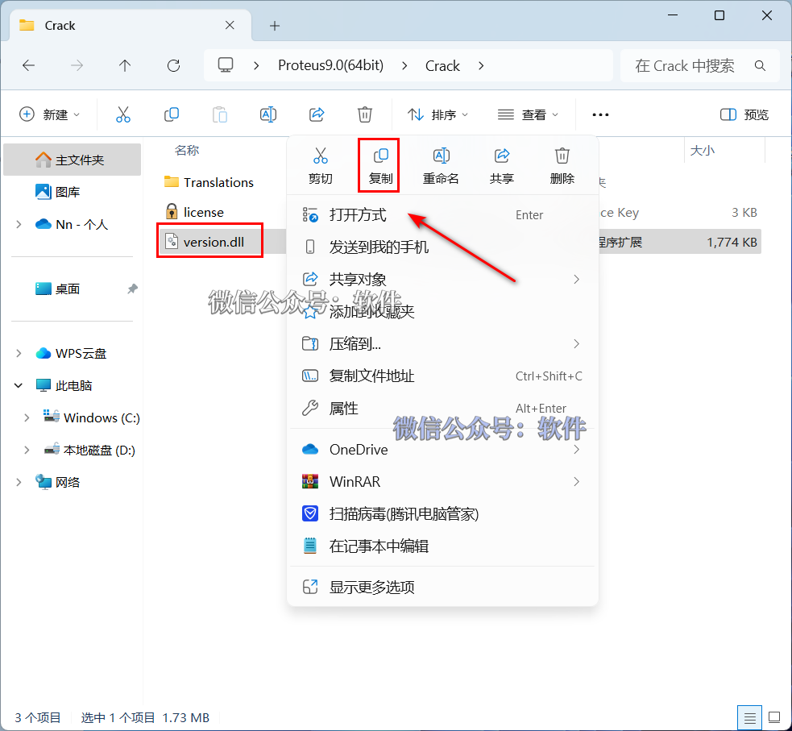Expand the 本地磁盘 (D:) drive node
The height and width of the screenshot is (731, 792).
(x=27, y=450)
